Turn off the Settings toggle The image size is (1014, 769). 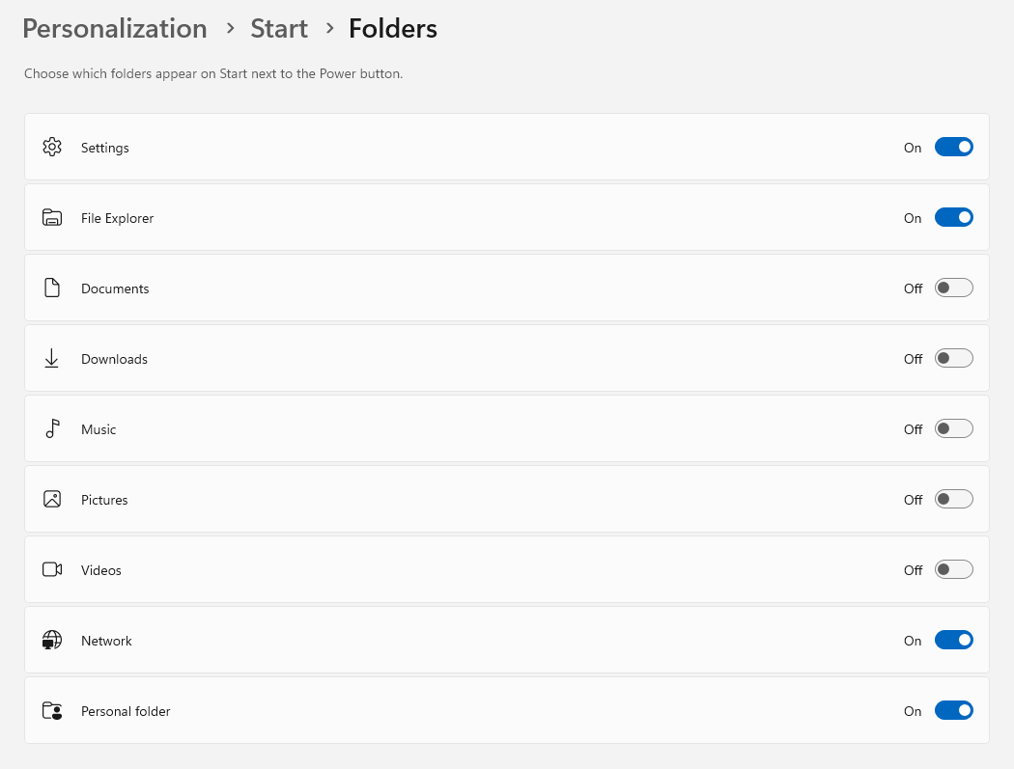tap(953, 148)
